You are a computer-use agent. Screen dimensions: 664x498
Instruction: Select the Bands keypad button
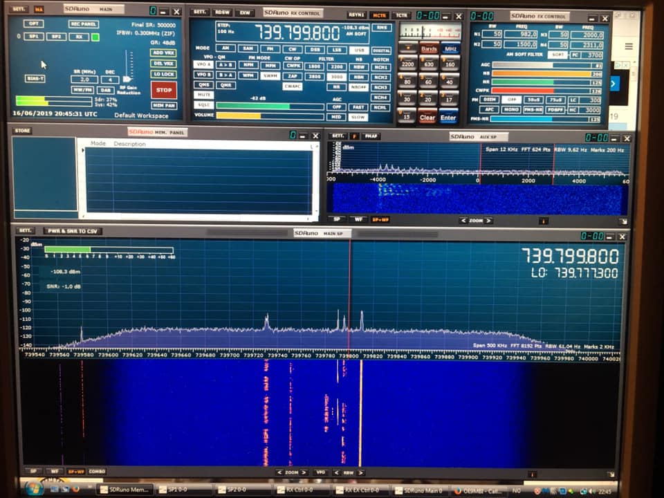tap(429, 49)
